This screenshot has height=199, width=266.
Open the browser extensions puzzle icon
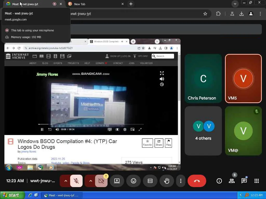(218, 14)
